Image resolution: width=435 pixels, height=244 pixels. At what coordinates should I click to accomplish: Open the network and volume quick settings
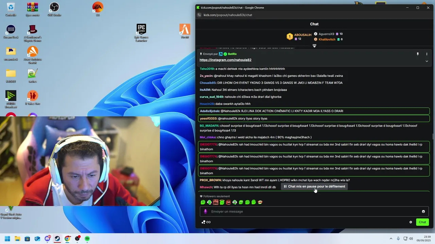408,239
